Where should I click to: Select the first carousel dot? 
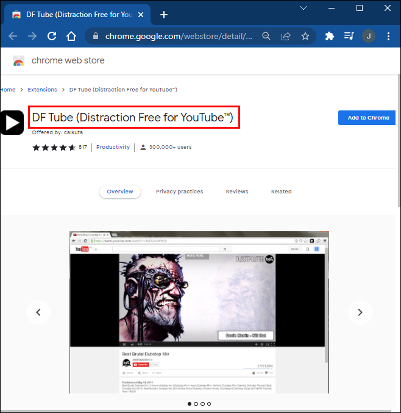point(190,404)
